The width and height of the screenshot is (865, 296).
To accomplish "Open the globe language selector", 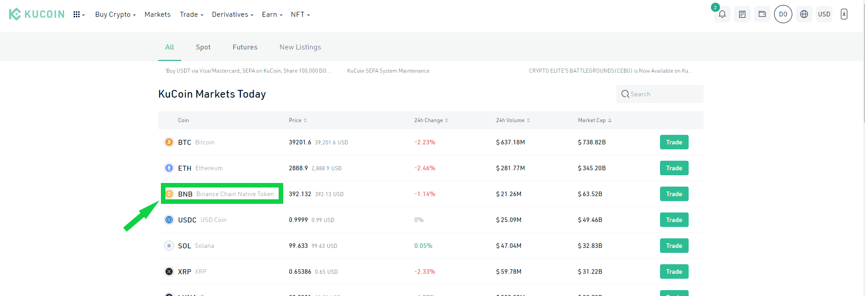I will pos(804,14).
